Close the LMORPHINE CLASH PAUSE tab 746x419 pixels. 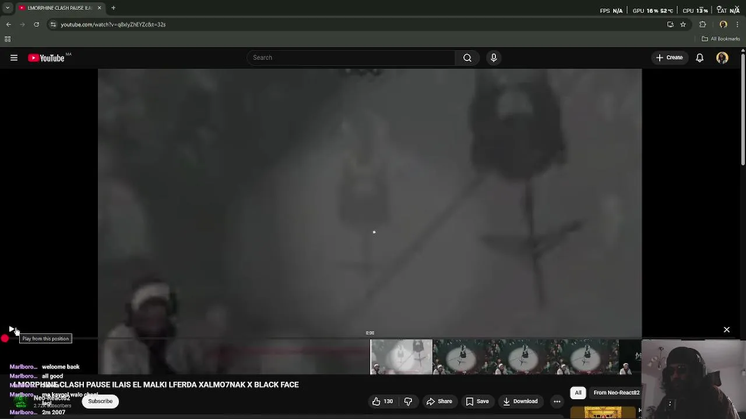pyautogui.click(x=99, y=8)
